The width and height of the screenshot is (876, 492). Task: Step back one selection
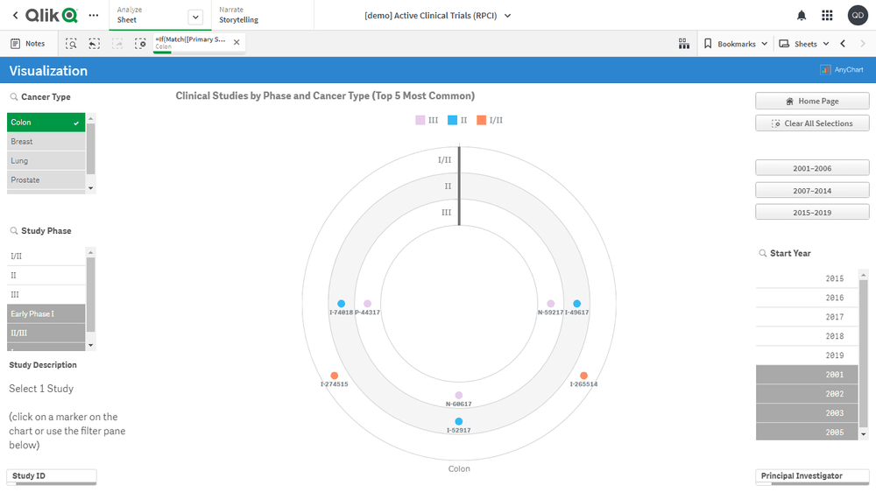coord(94,44)
